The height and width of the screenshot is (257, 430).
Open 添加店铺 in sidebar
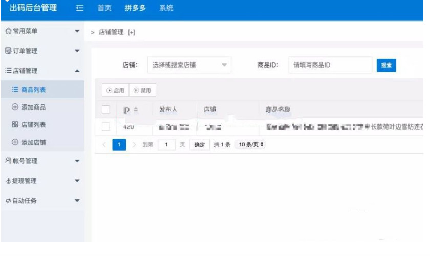pyautogui.click(x=33, y=142)
